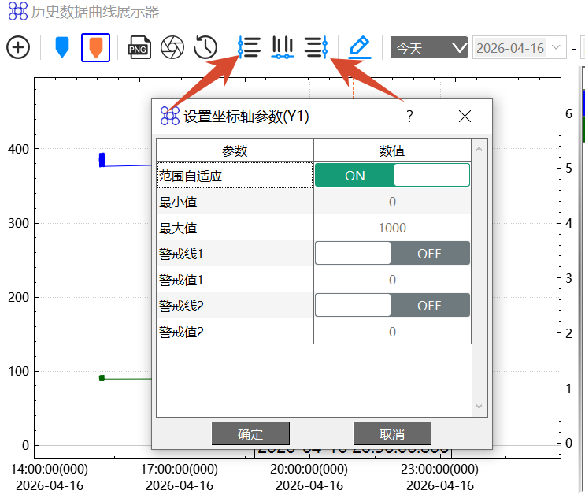The height and width of the screenshot is (494, 585).
Task: Toggle the 范围自适应 ON switch
Action: (x=392, y=175)
